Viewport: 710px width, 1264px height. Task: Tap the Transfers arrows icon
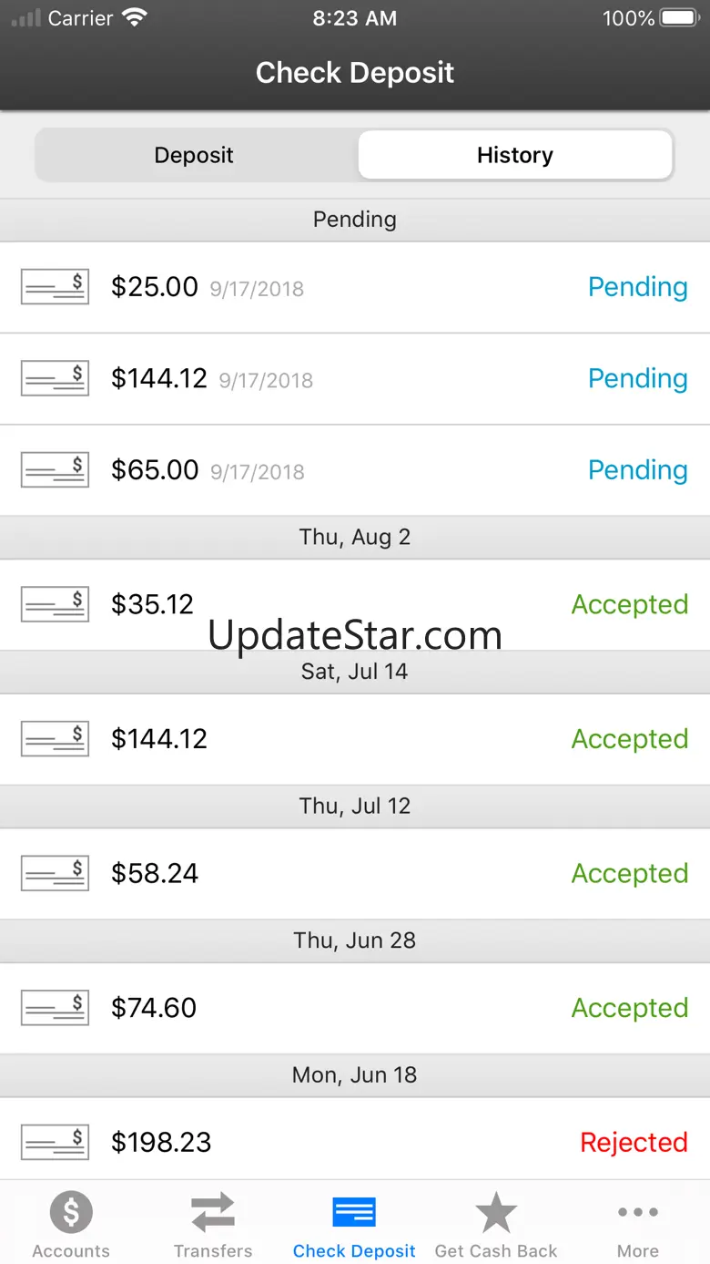point(213,1213)
